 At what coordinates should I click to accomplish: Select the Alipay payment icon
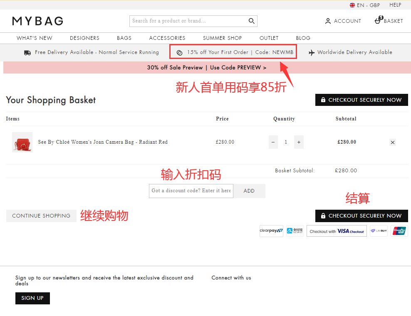[x=295, y=231]
